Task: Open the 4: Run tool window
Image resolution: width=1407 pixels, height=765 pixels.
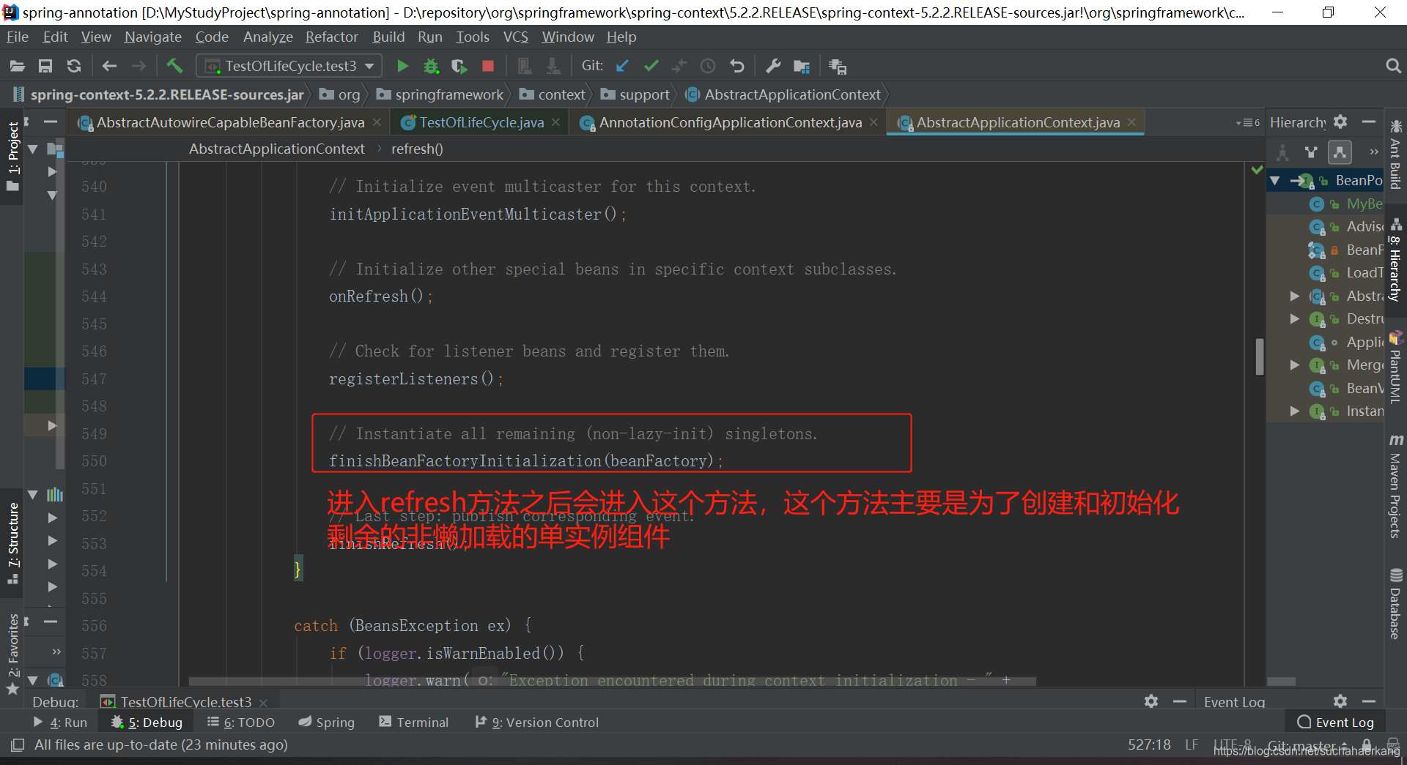Action: 60,723
